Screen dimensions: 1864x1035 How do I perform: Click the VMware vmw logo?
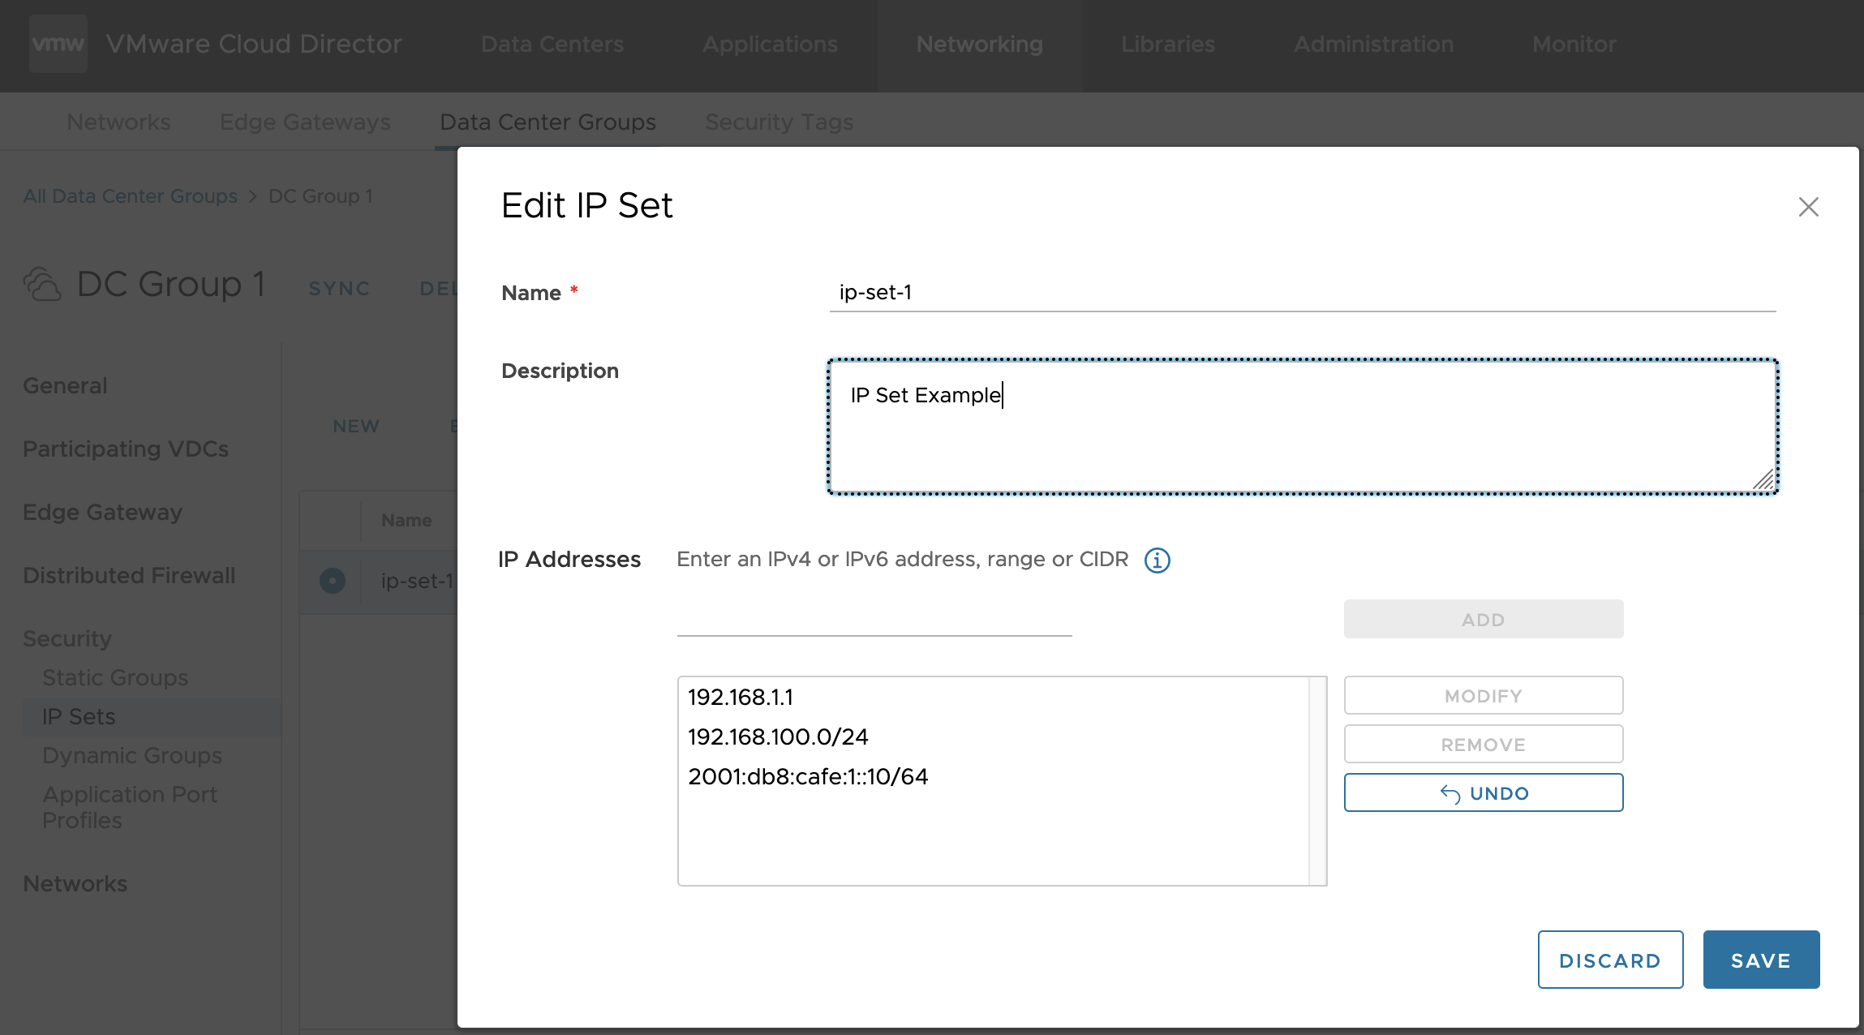[x=58, y=44]
